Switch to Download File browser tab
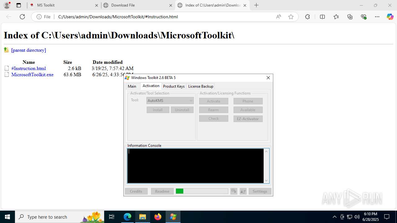This screenshot has height=223, width=397. (138, 5)
